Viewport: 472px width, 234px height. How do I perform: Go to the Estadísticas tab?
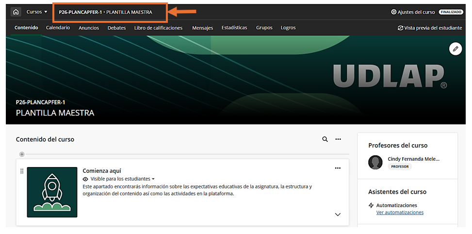point(234,28)
